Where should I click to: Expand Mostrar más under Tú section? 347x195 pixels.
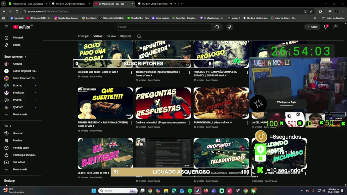20,169
